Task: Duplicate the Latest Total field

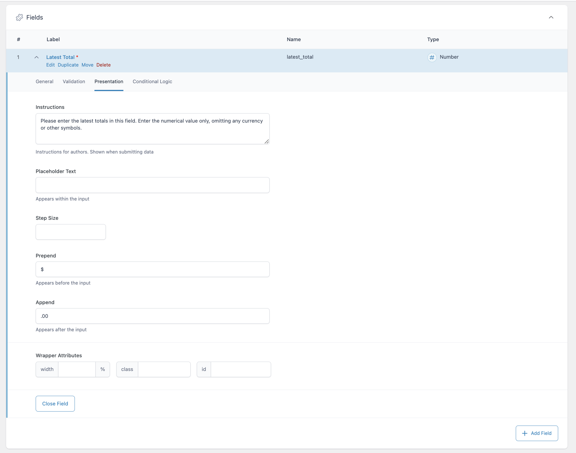Action: 68,65
